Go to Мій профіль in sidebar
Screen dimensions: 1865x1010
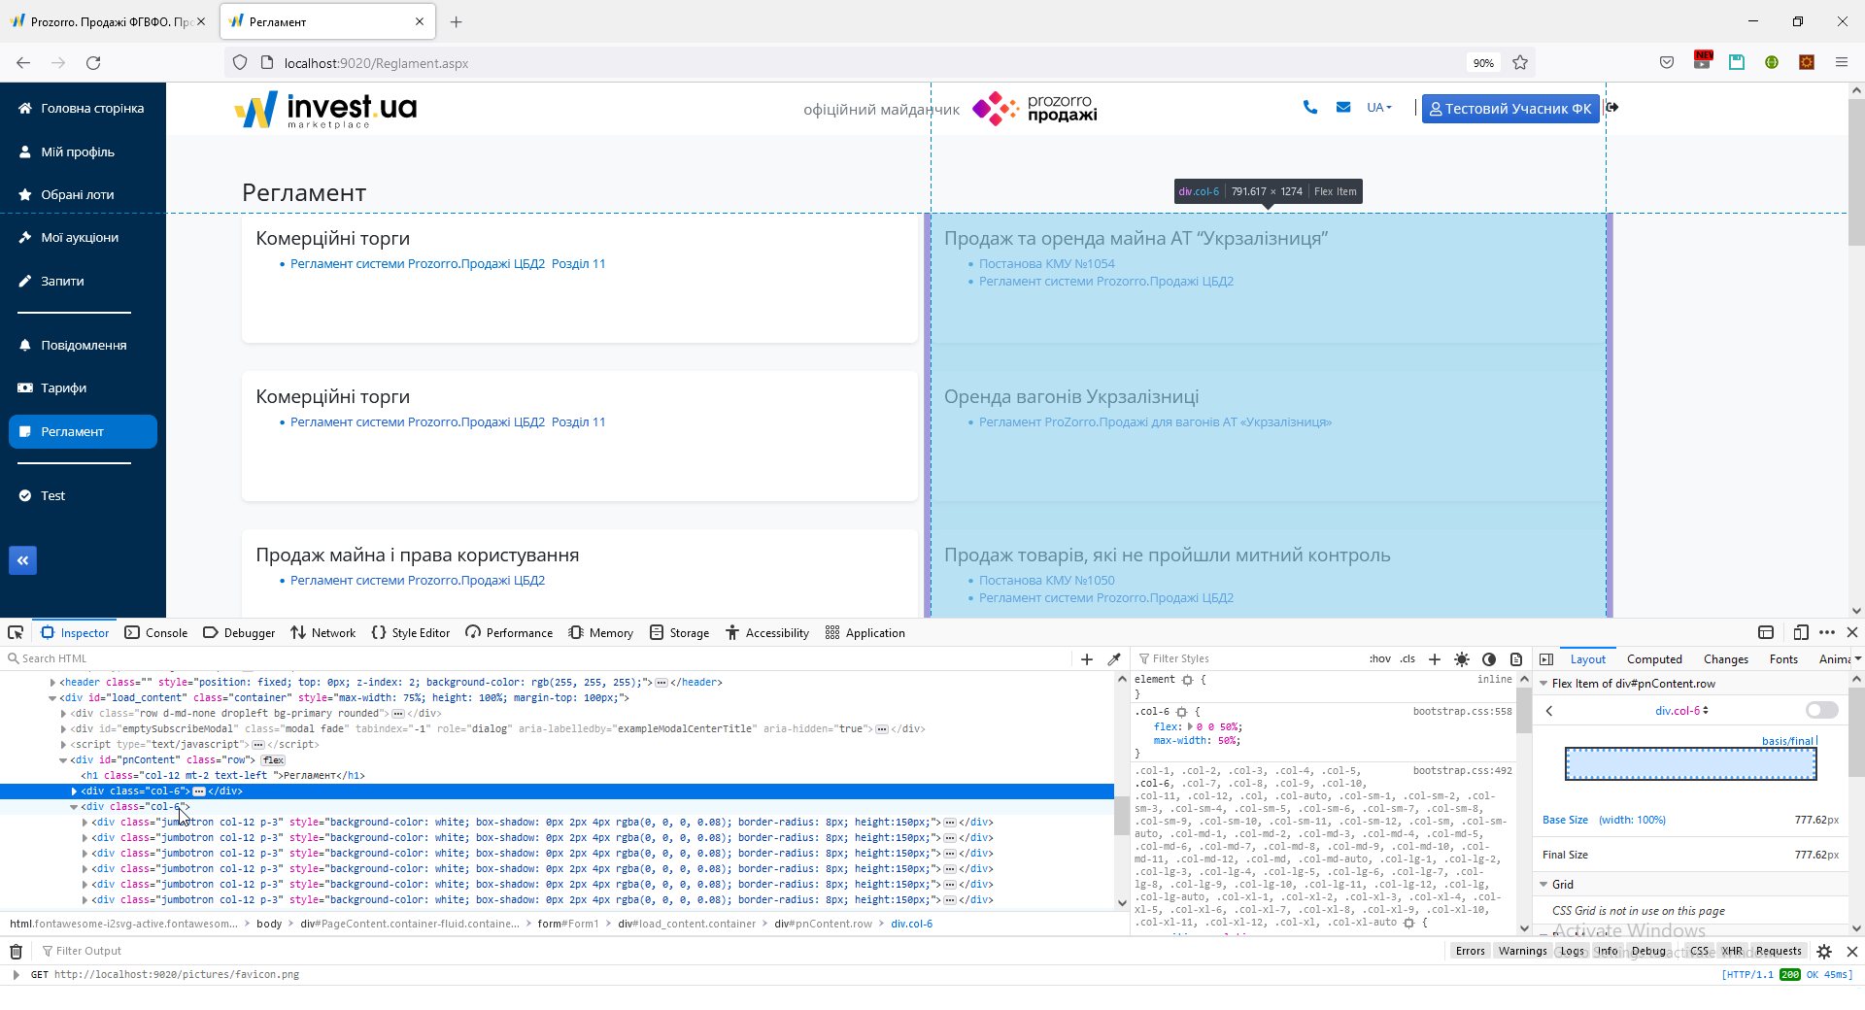(78, 151)
